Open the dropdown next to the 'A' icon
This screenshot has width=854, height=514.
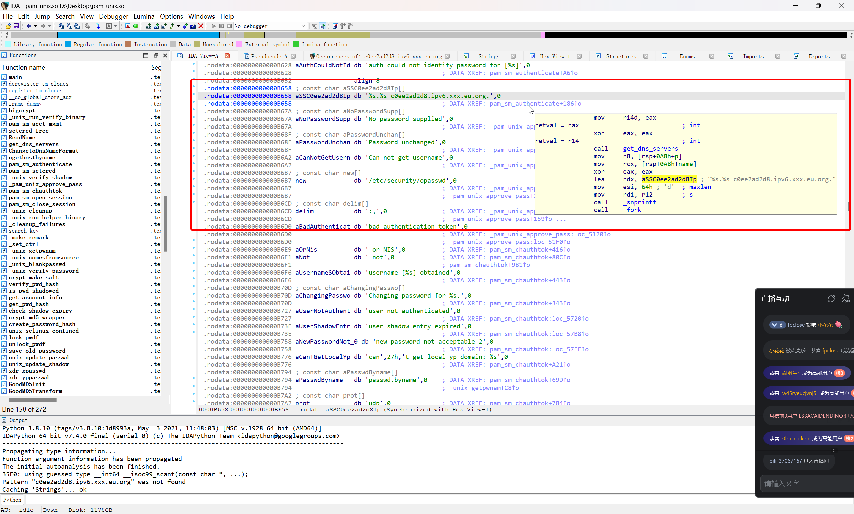[x=116, y=26]
